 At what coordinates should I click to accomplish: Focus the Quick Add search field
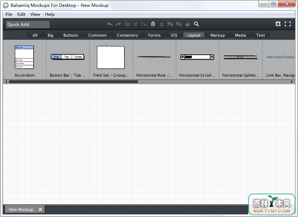[28, 24]
